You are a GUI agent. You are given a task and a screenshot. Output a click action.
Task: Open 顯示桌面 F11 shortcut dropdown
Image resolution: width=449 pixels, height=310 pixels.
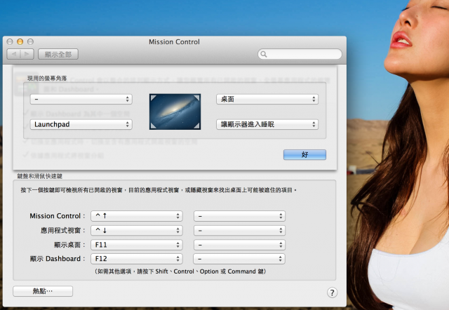click(x=137, y=245)
